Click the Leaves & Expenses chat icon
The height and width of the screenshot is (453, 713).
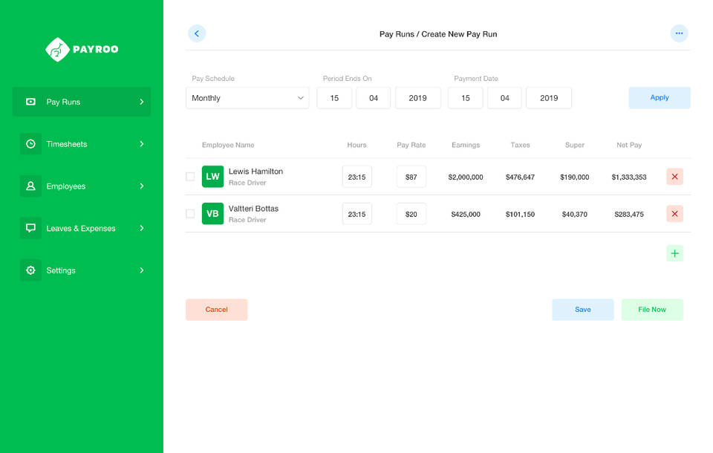tap(30, 228)
